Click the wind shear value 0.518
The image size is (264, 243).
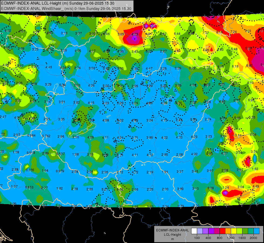tap(31, 153)
